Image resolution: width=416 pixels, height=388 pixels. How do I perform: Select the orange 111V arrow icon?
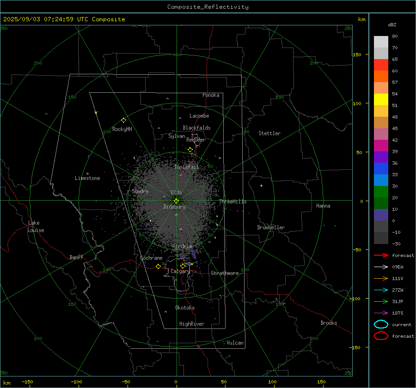[381, 278]
